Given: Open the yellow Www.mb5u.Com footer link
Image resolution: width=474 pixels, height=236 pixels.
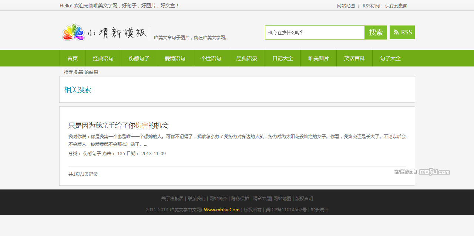Looking at the screenshot, I should (222, 210).
